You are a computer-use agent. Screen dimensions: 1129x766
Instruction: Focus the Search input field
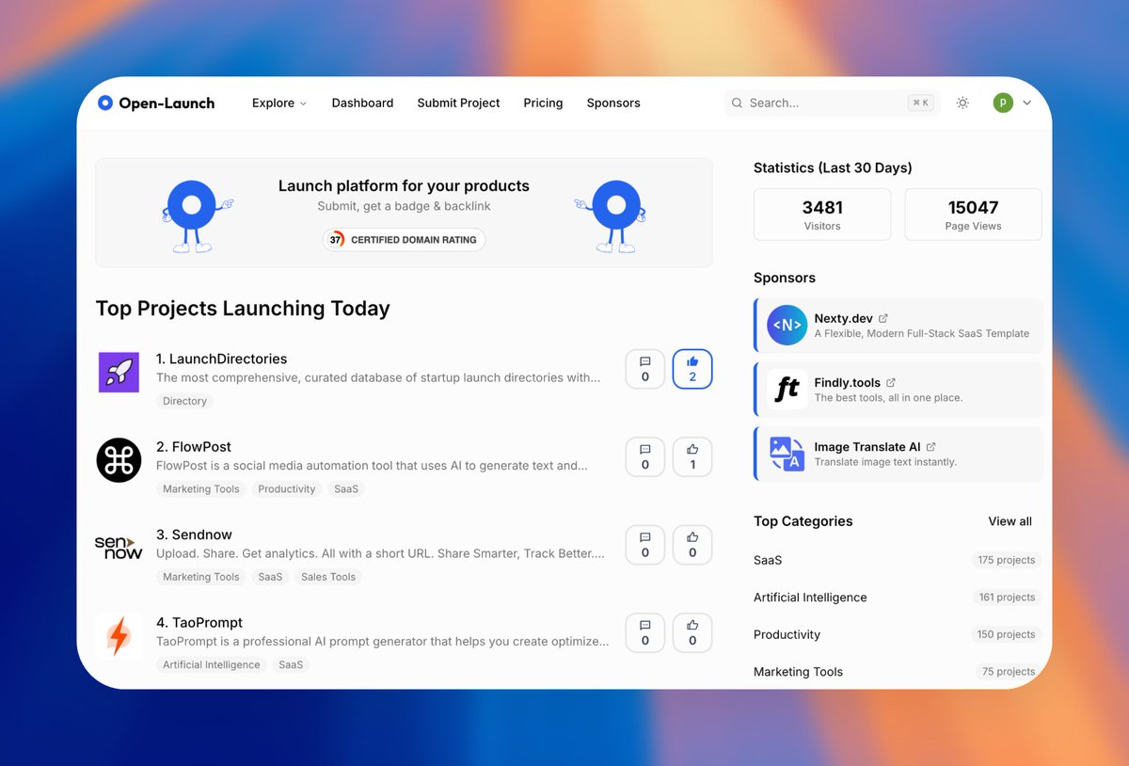click(x=832, y=104)
